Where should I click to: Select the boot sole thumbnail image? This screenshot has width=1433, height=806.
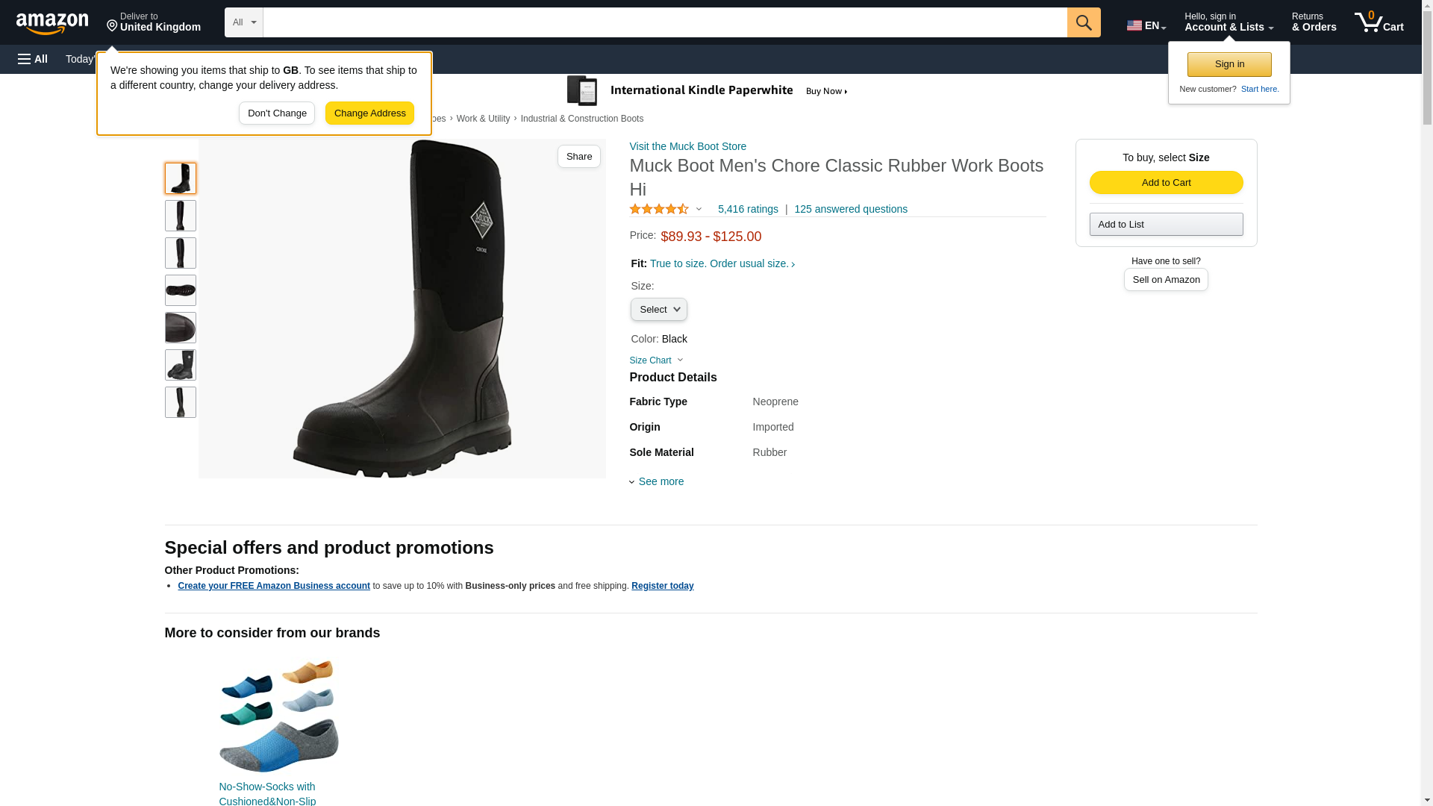180,290
